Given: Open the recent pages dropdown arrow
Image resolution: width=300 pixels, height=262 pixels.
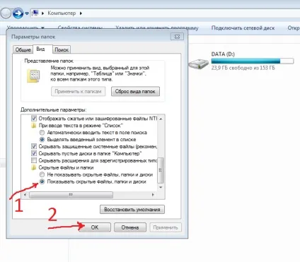Looking at the screenshot, I should click(x=27, y=13).
